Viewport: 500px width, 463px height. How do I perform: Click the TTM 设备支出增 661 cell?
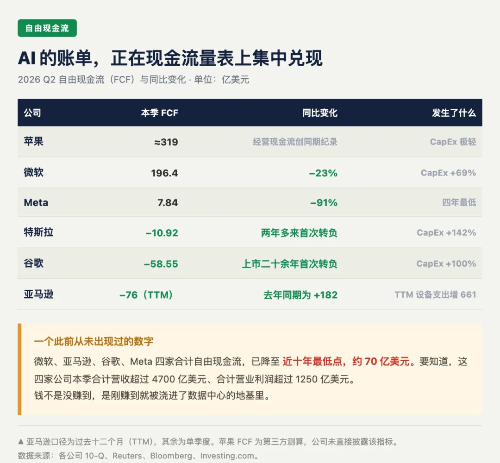click(435, 294)
